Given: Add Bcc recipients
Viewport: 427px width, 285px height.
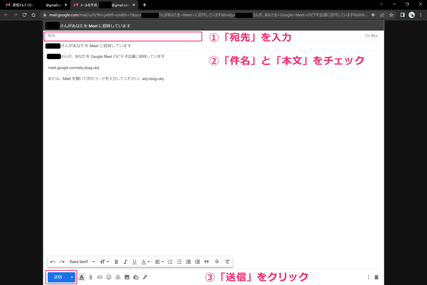Looking at the screenshot, I should click(375, 36).
